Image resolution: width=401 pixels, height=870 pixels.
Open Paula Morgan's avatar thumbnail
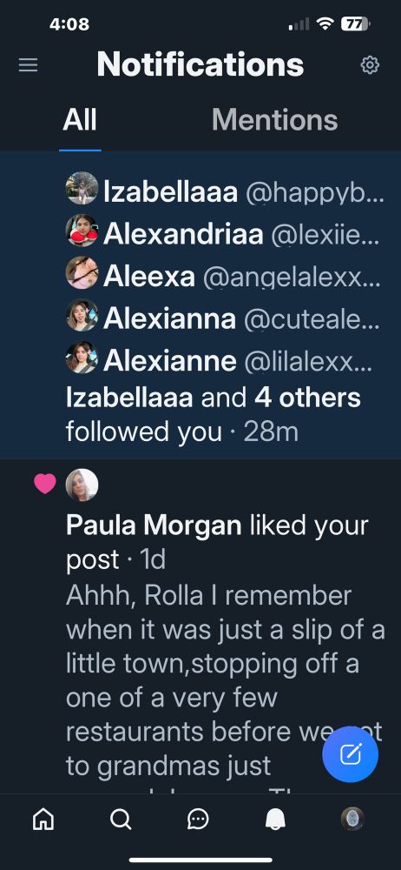[82, 485]
